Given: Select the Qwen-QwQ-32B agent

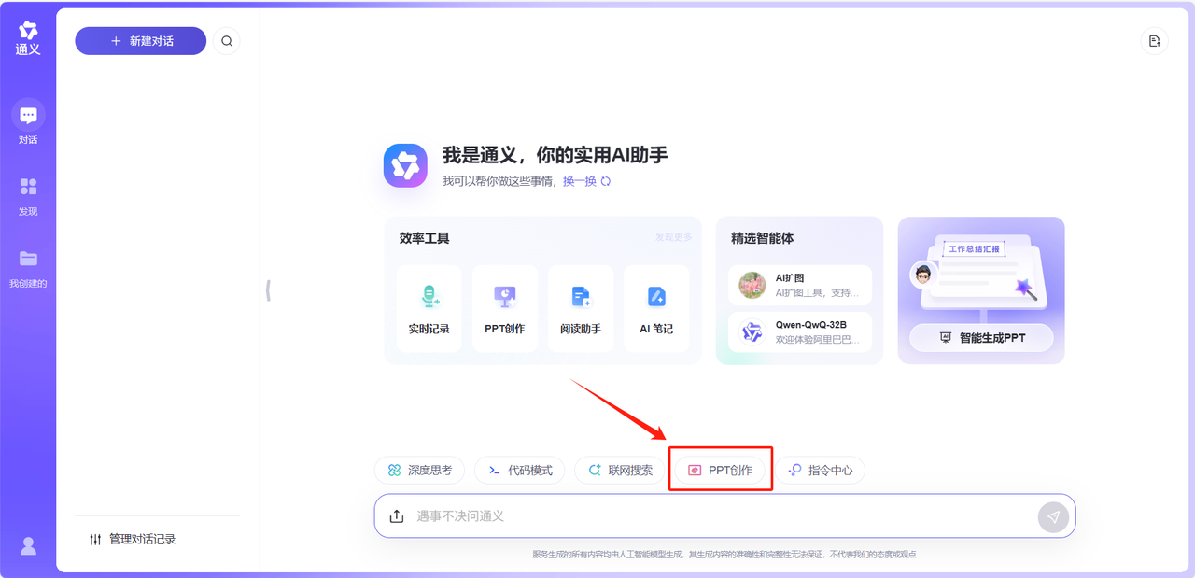Looking at the screenshot, I should (800, 331).
